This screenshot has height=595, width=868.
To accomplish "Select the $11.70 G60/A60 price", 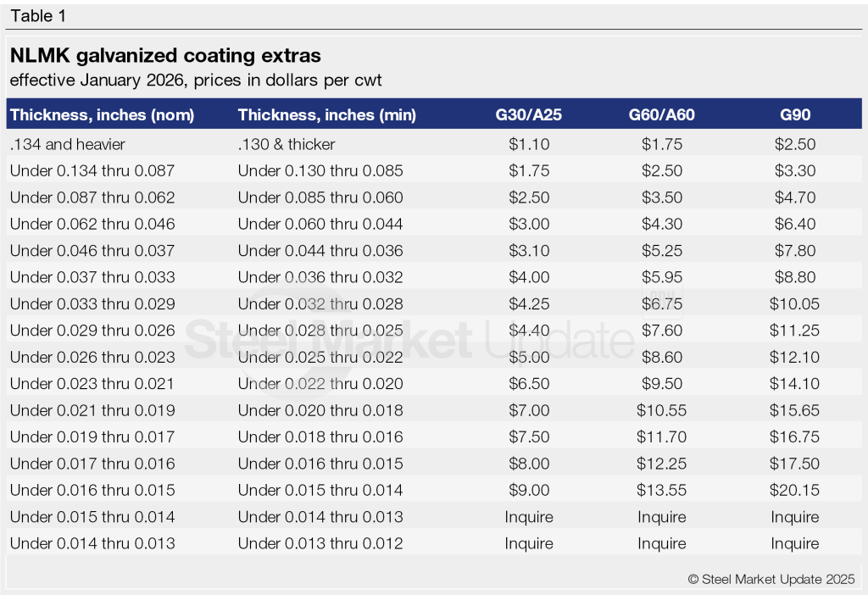I will (x=661, y=437).
